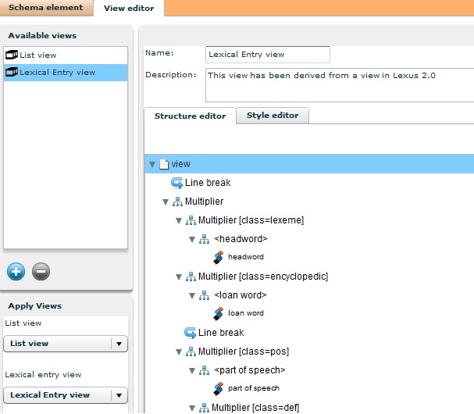Select List view in Available views
Screen dimensions: 474x414
66,55
